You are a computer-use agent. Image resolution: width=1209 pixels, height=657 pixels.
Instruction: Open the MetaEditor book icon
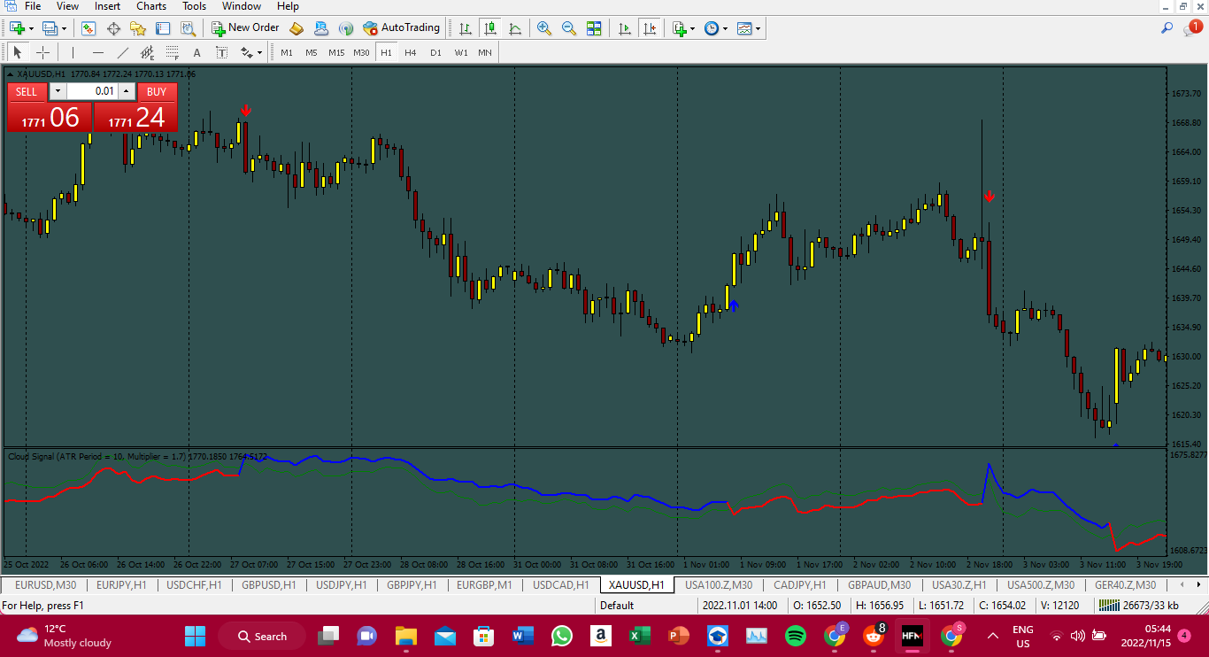296,28
